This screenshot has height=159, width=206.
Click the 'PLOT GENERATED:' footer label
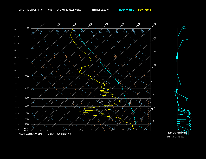click(x=30, y=134)
